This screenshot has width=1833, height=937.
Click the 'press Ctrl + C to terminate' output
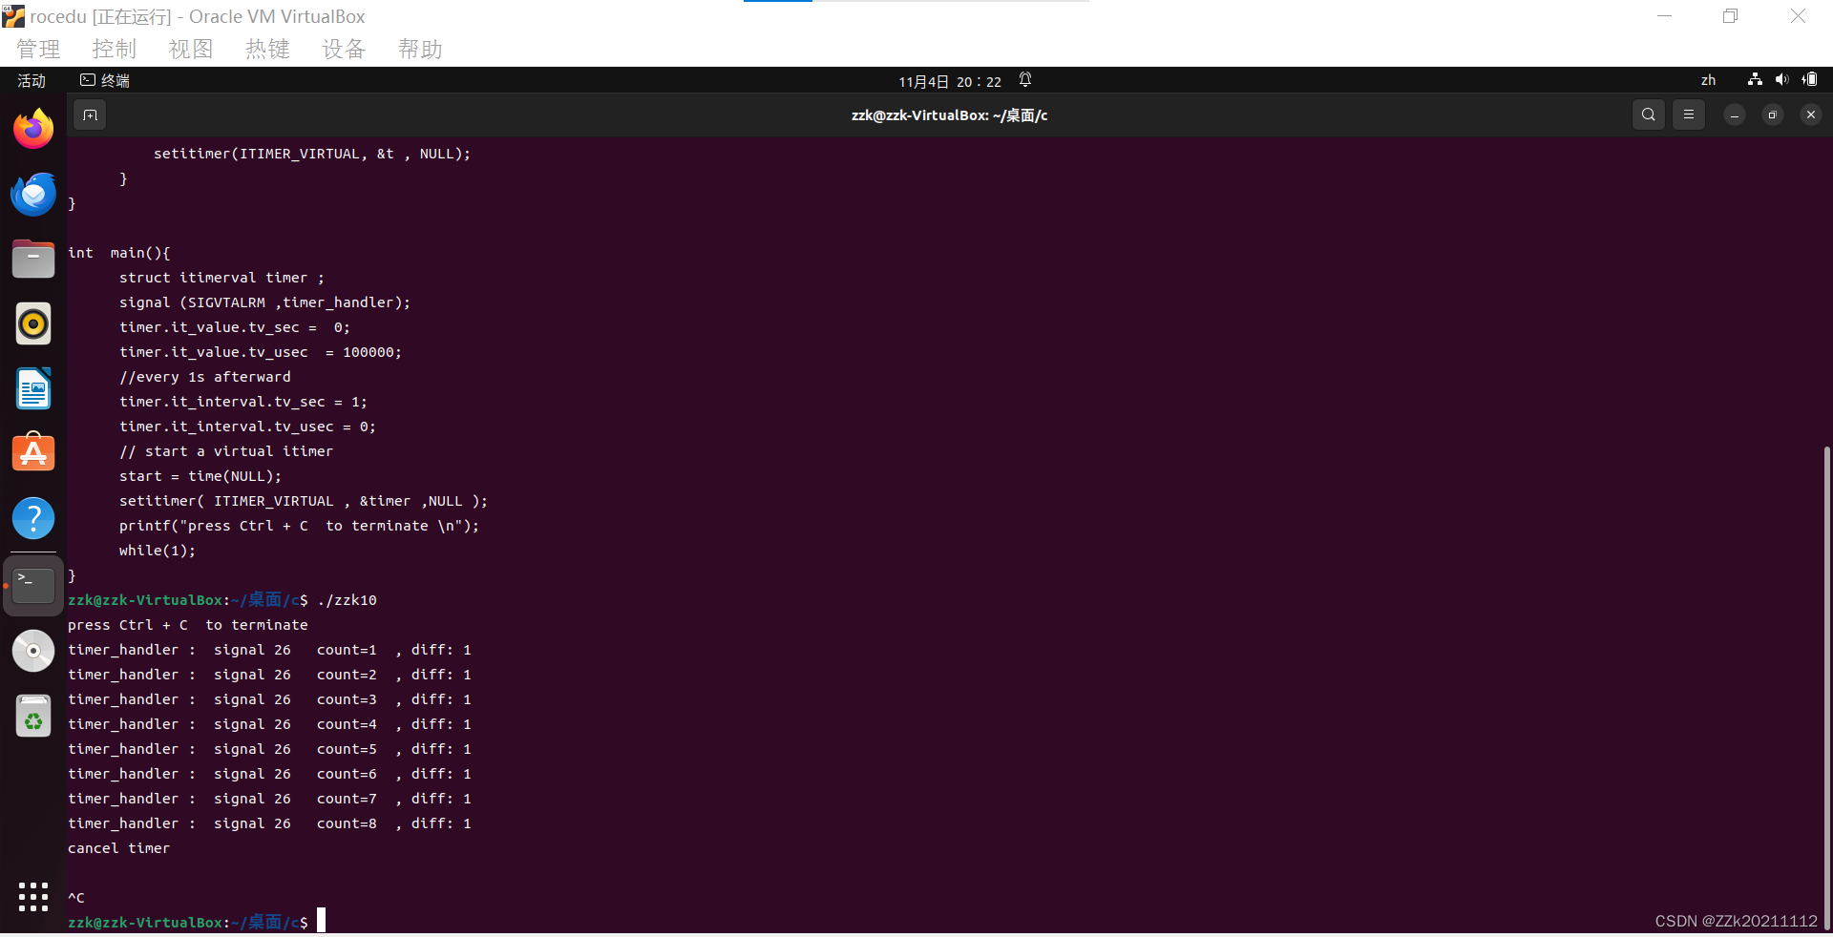tap(188, 625)
